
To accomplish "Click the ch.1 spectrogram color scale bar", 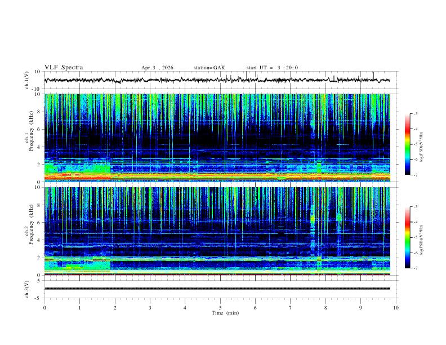I will (x=408, y=144).
